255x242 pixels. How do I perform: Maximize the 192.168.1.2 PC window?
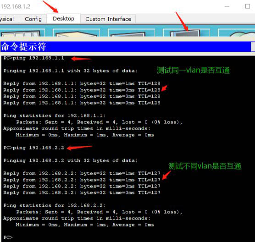point(248,6)
